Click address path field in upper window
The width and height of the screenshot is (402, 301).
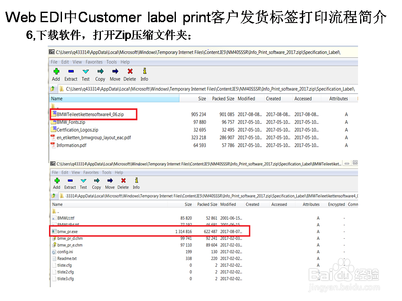pos(208,89)
